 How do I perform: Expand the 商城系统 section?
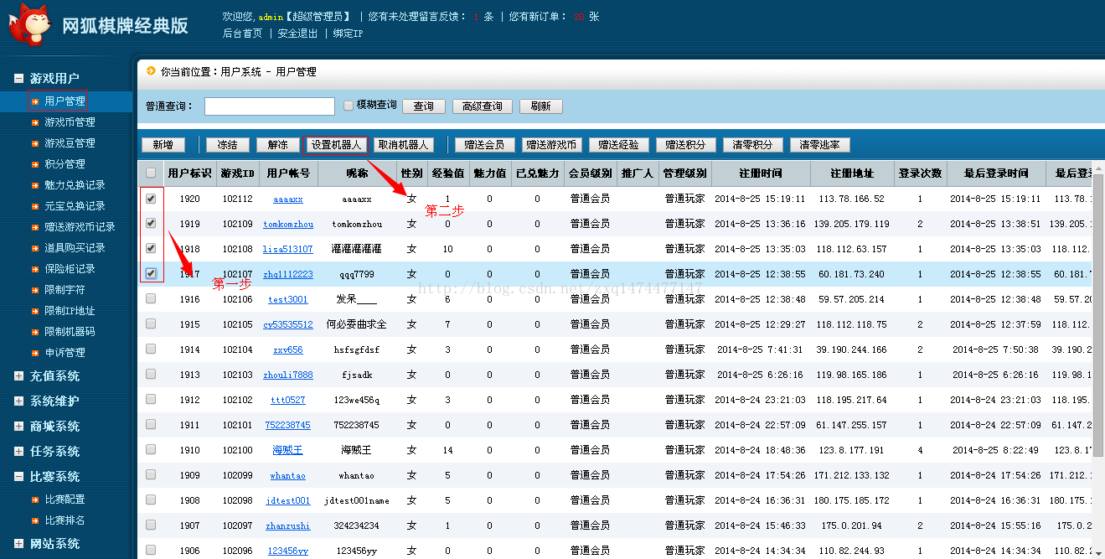pos(18,427)
